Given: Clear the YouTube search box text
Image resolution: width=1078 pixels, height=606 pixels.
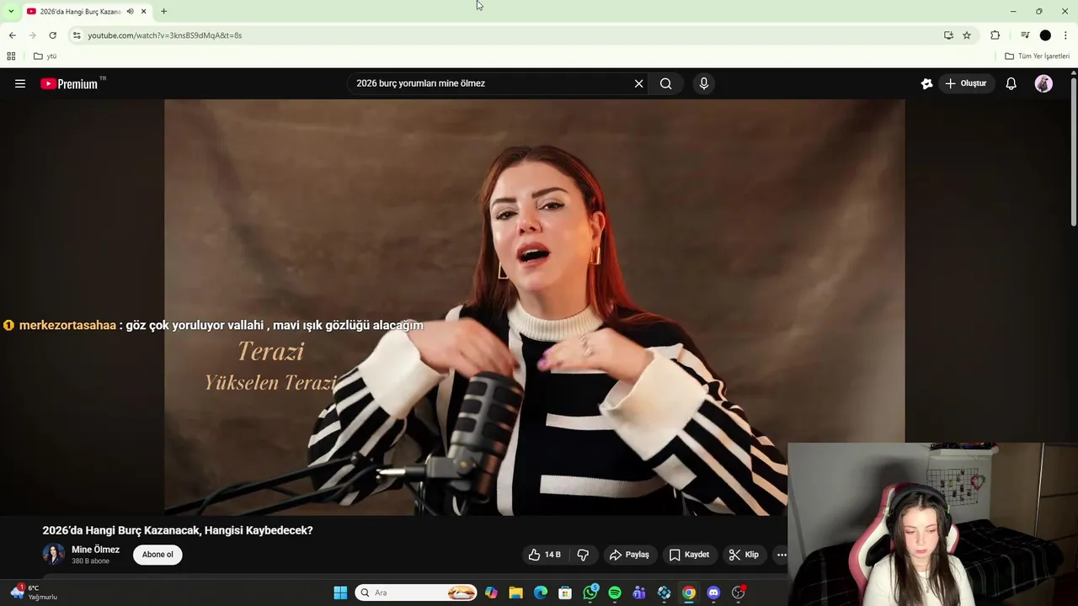Looking at the screenshot, I should point(638,83).
